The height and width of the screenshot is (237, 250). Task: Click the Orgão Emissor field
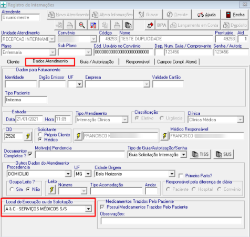pyautogui.click(x=52, y=84)
